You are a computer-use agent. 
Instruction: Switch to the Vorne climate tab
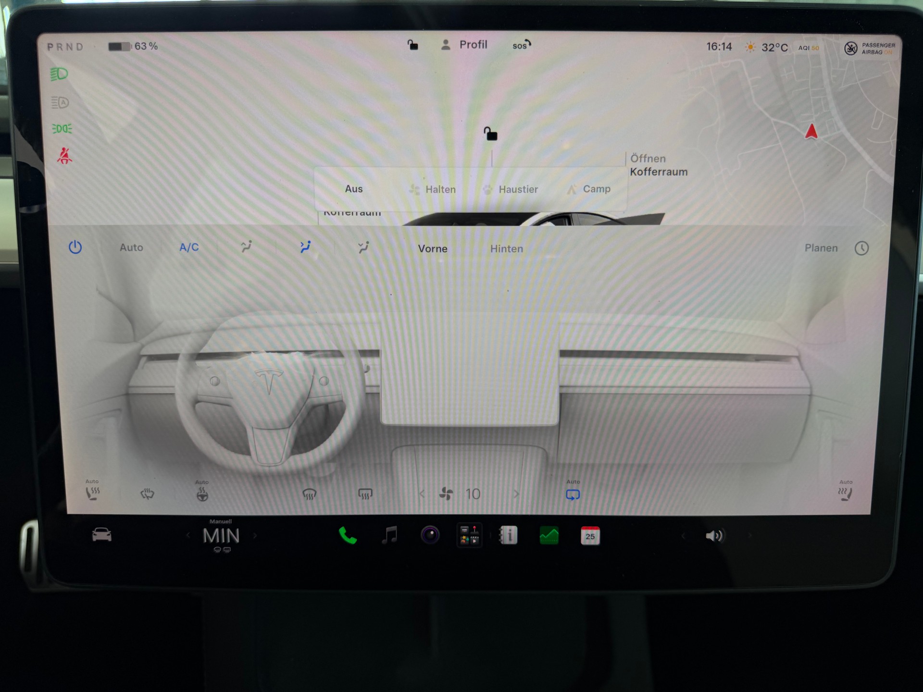tap(433, 248)
